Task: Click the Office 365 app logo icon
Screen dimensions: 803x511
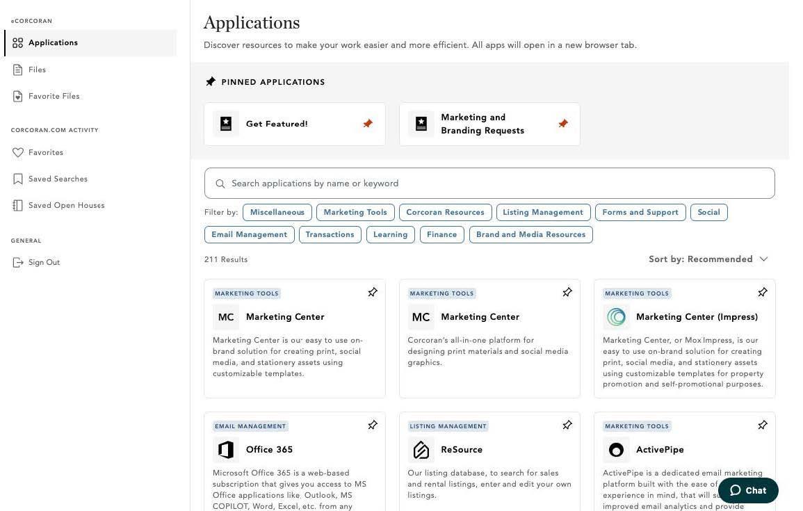Action: (x=226, y=450)
